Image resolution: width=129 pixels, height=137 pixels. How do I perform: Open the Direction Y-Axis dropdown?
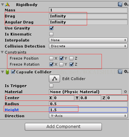pyautogui.click(x=88, y=116)
